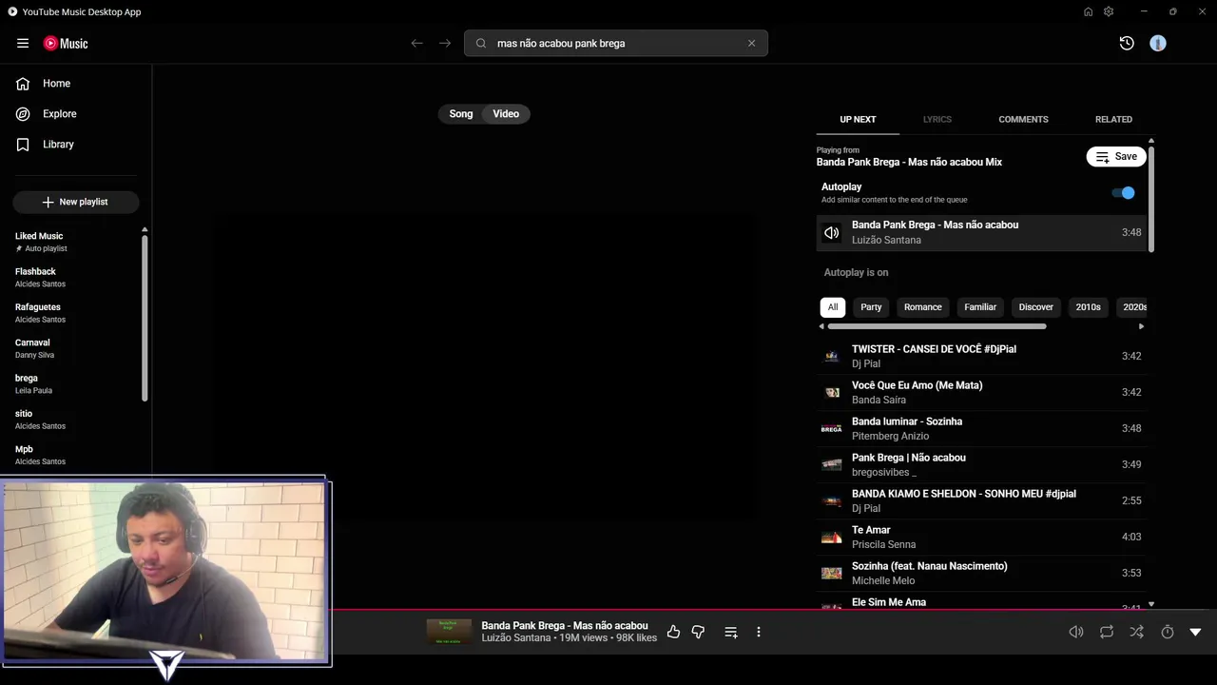
Task: Click the up arrow of queue scrollbar
Action: [1151, 142]
